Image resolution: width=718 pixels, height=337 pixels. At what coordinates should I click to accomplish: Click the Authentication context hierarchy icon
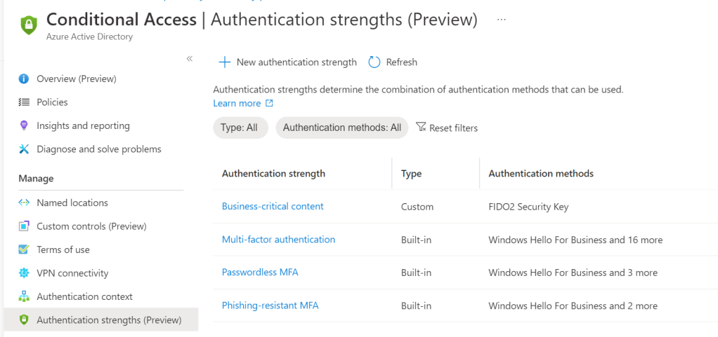coord(24,296)
